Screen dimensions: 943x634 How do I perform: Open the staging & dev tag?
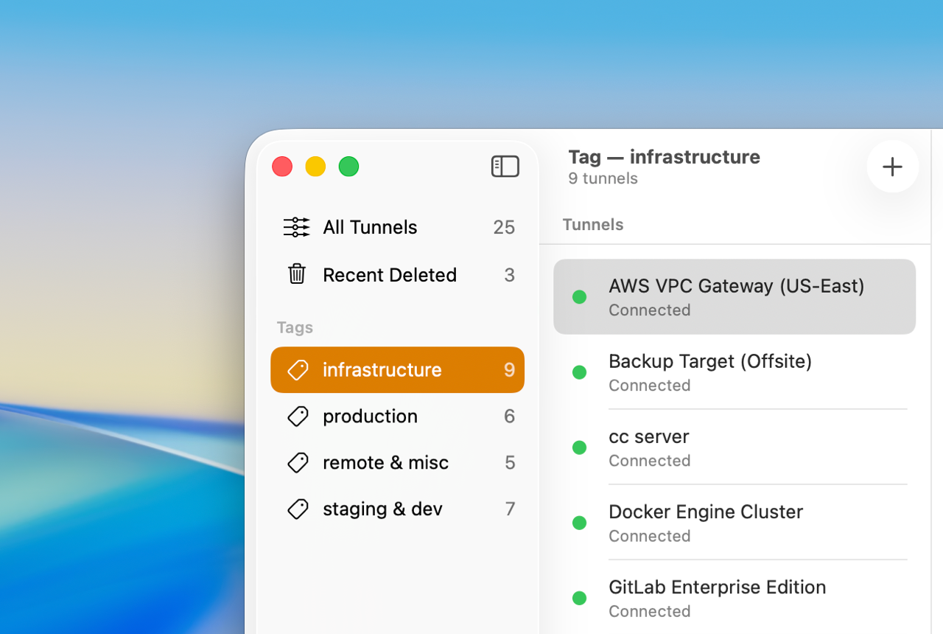pyautogui.click(x=398, y=509)
